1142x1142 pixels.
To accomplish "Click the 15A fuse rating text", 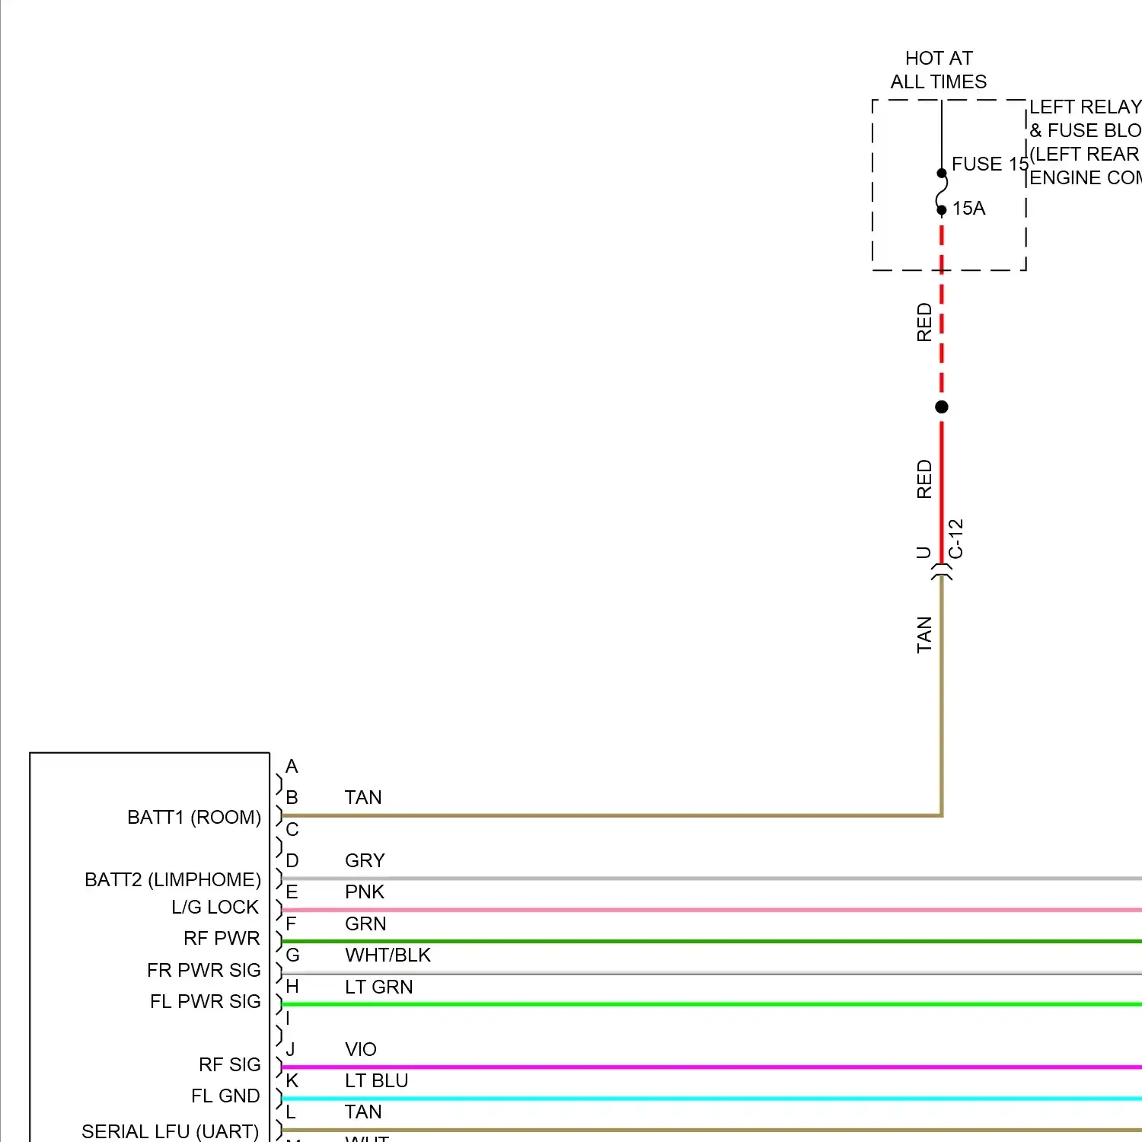I will point(968,208).
